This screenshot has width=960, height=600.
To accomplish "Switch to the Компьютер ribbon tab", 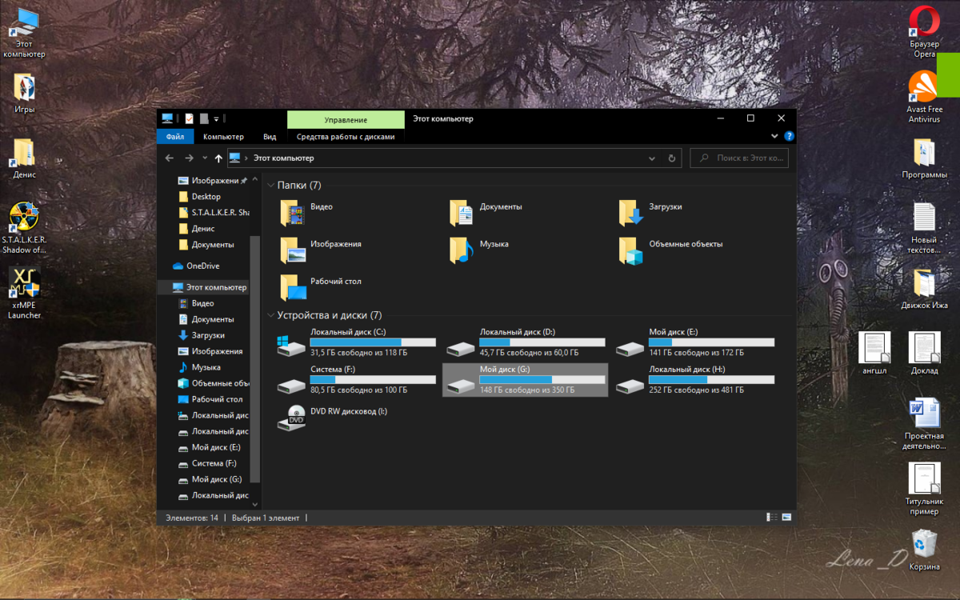I will (x=223, y=137).
